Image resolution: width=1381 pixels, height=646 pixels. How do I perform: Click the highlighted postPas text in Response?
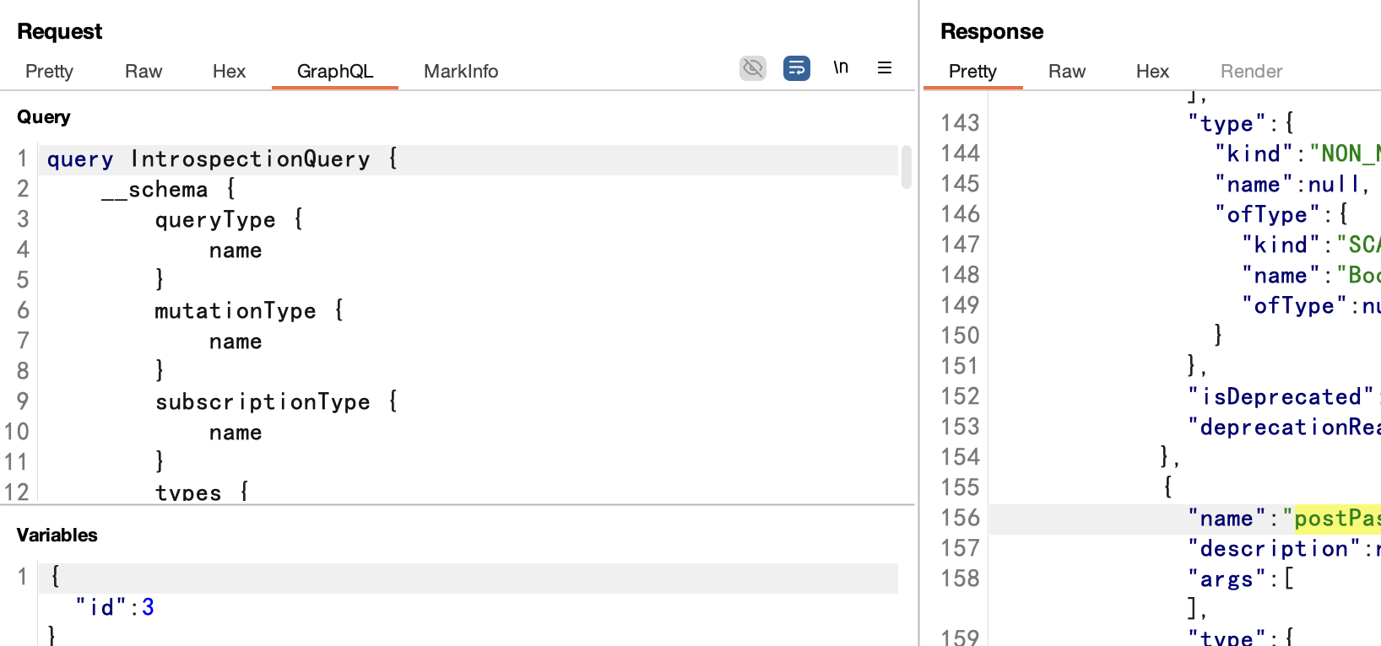pyautogui.click(x=1337, y=519)
